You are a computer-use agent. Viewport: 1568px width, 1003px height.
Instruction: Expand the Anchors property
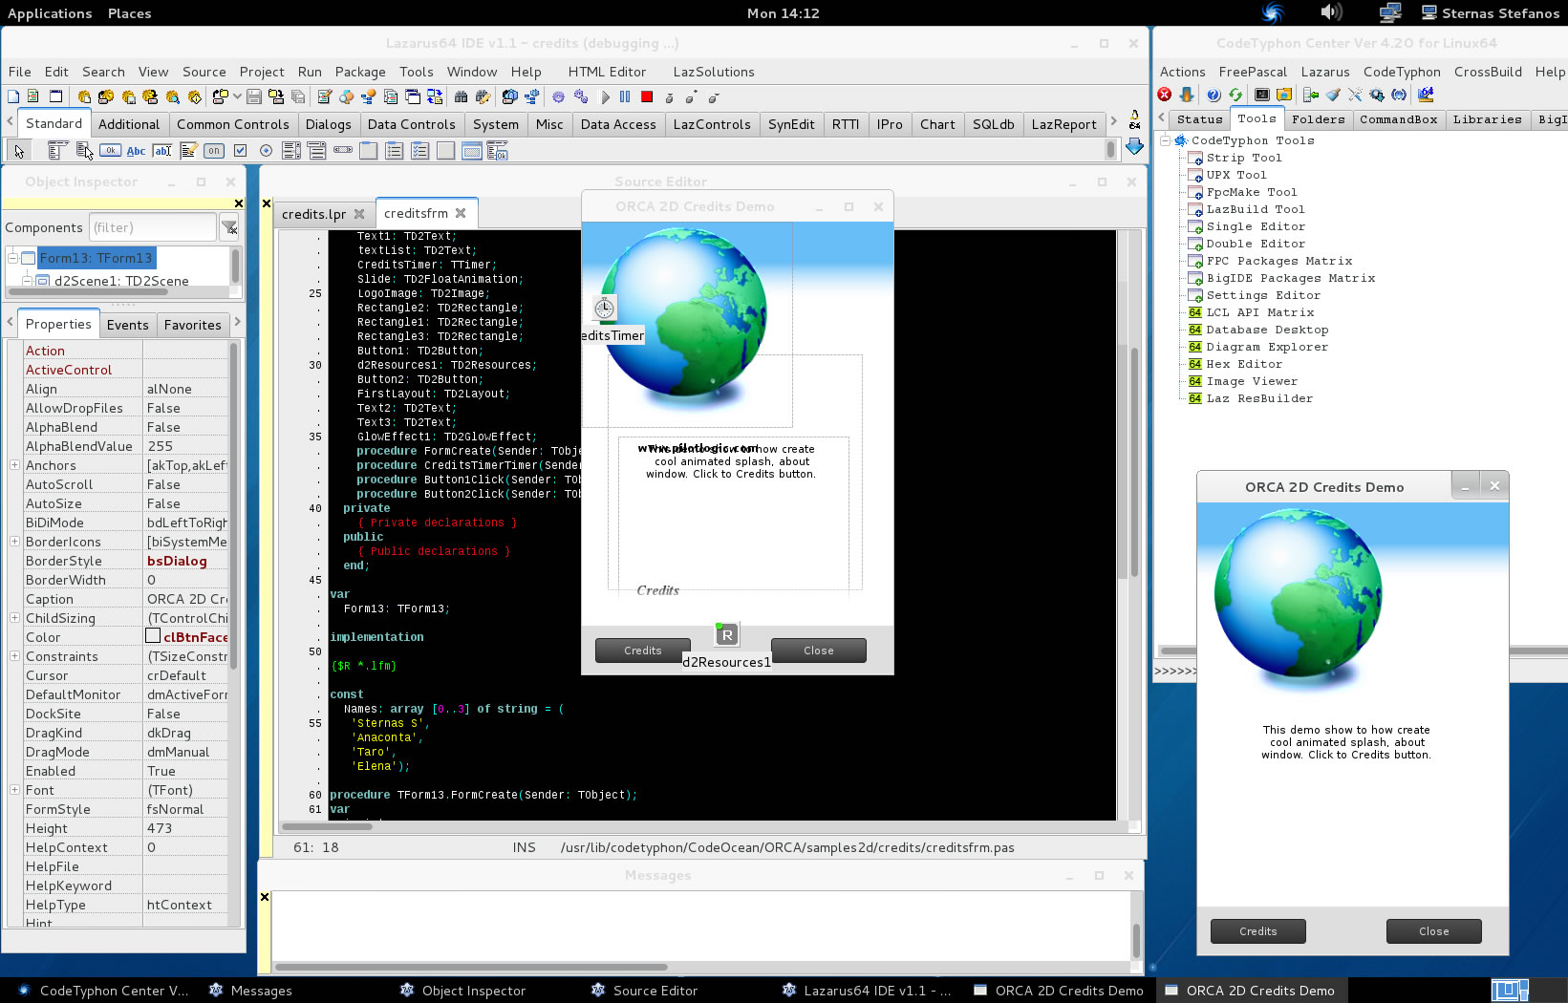[14, 465]
